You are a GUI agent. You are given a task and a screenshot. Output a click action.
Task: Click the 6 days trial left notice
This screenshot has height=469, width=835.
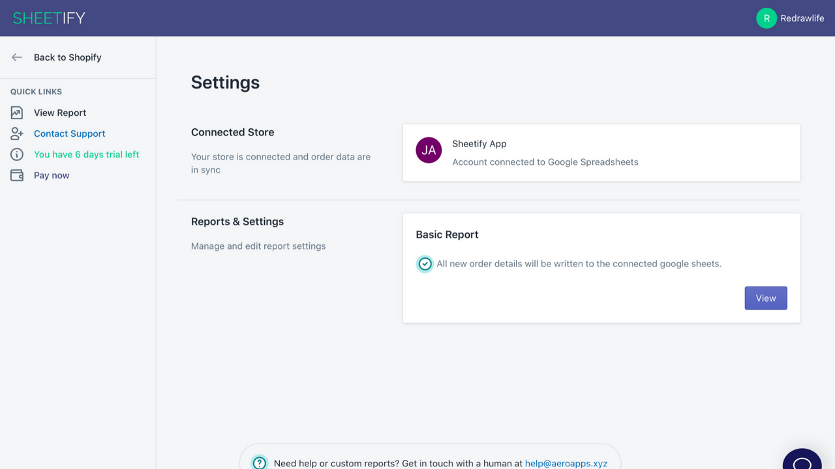(x=85, y=154)
